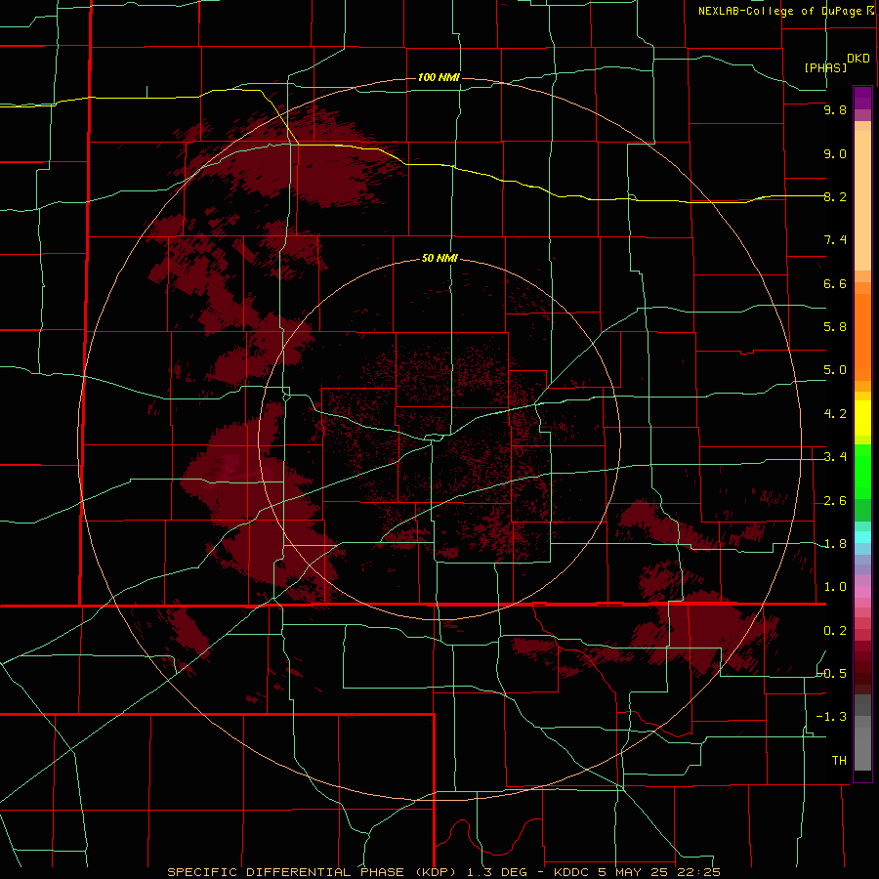
Task: Click the 7.4 value on the color scale
Action: (x=835, y=240)
